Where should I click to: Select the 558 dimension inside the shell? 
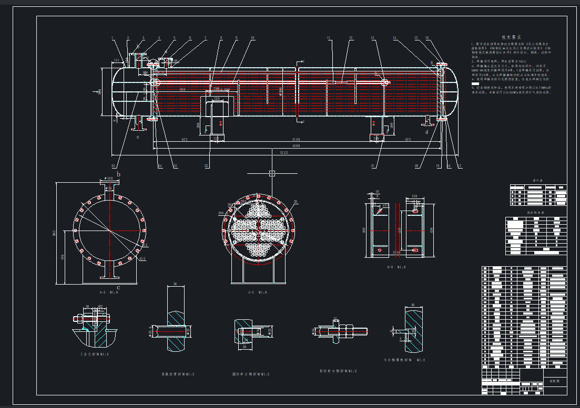[x=182, y=89]
